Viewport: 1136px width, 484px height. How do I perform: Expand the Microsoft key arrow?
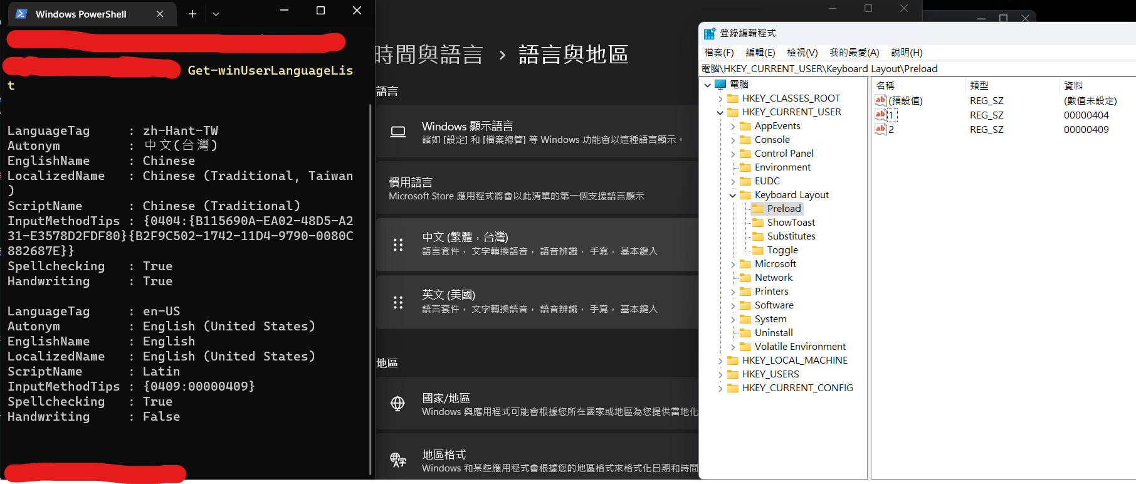pos(733,264)
